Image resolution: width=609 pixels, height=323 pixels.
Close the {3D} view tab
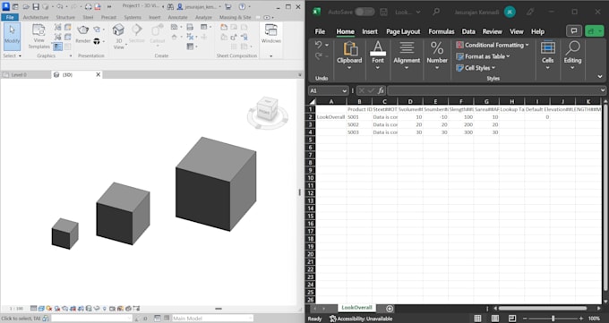point(98,74)
